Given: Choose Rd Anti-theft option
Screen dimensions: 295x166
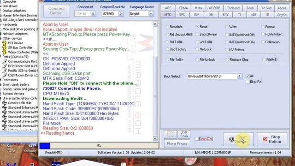Looking at the screenshot, I should (x=263, y=34).
